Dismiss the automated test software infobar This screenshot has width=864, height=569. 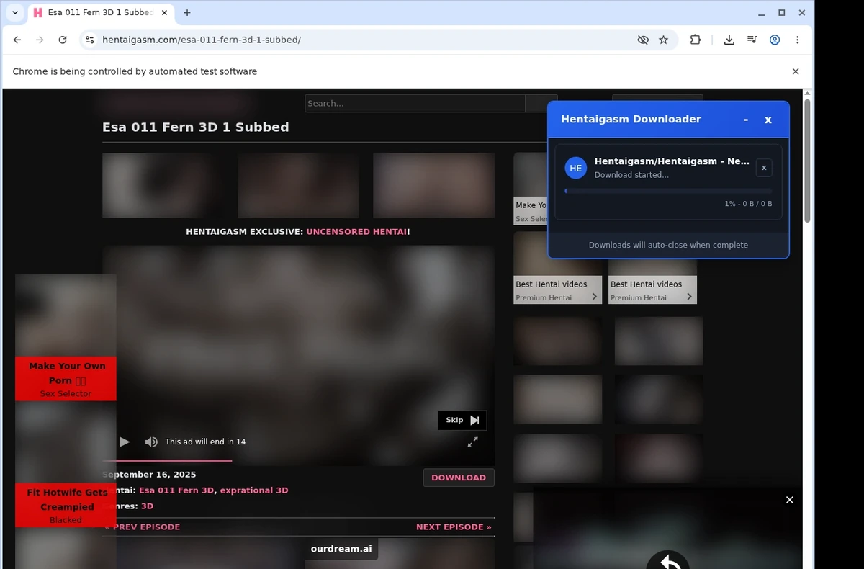point(796,71)
